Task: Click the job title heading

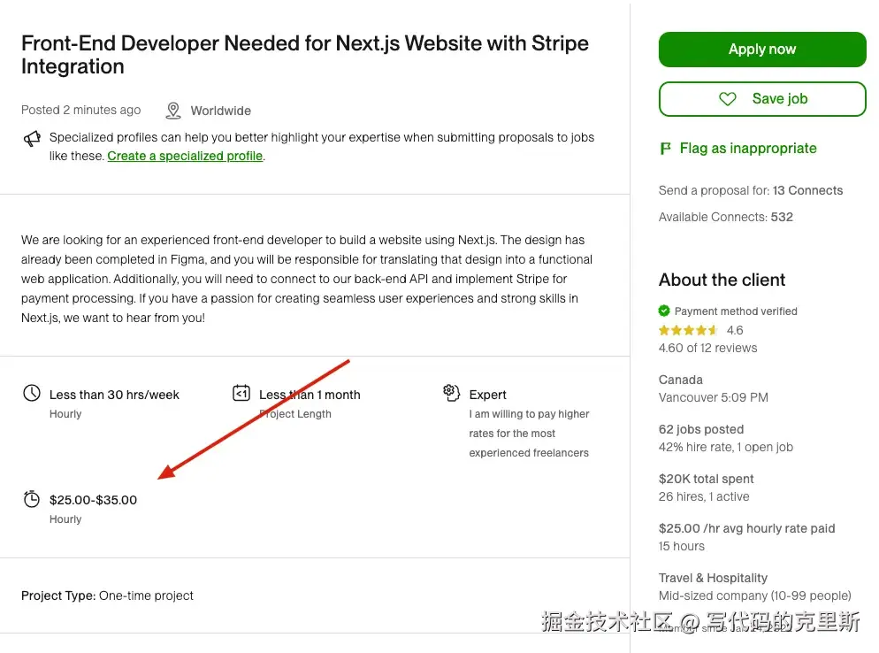Action: [x=304, y=55]
